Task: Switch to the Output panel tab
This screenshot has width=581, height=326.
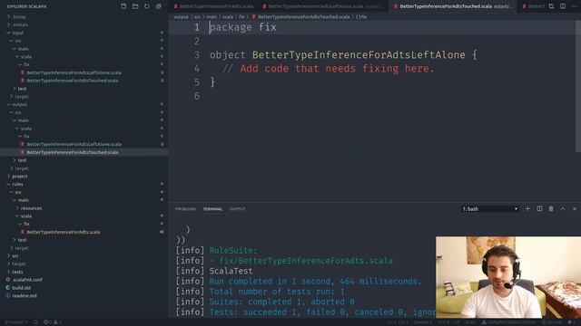Action: coord(237,209)
